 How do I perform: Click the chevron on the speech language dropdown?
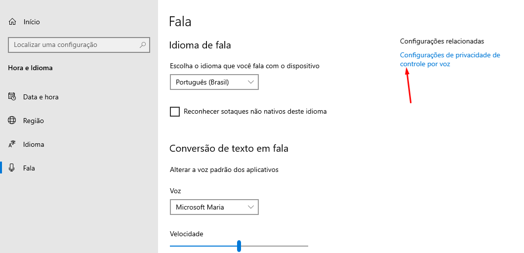coord(251,82)
